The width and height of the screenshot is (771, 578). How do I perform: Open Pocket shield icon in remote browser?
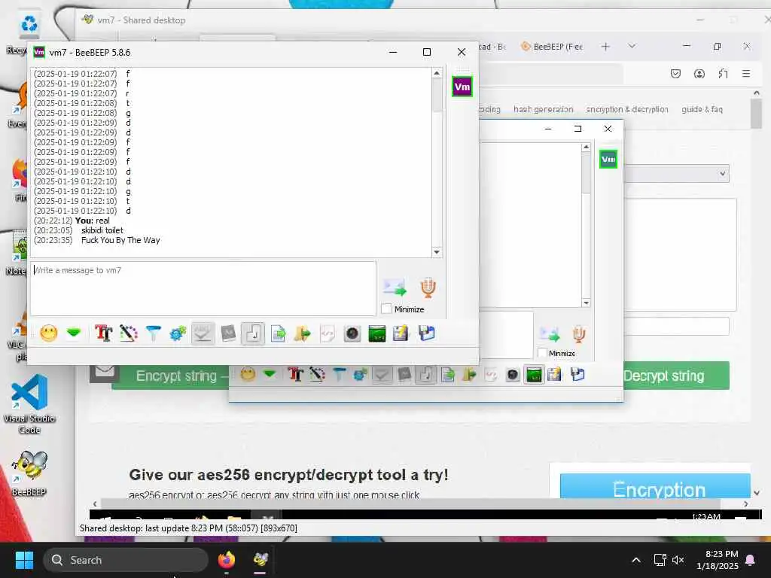675,74
